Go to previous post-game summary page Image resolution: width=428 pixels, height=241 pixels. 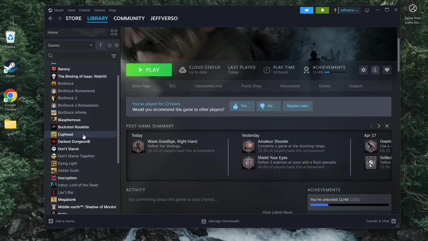tap(371, 126)
